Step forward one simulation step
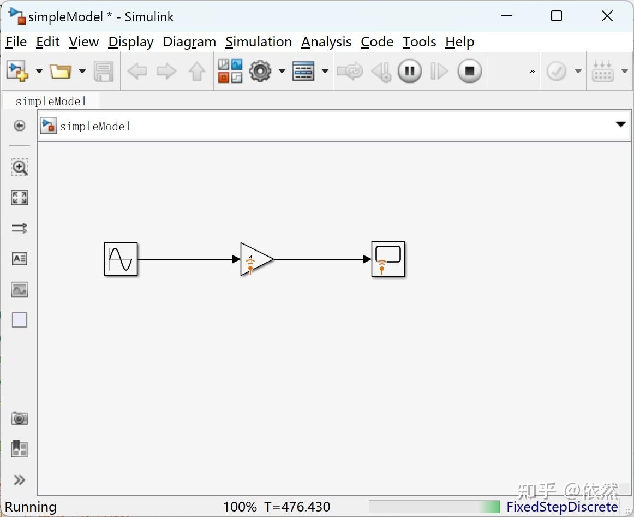Viewport: 634px width, 517px height. tap(440, 71)
